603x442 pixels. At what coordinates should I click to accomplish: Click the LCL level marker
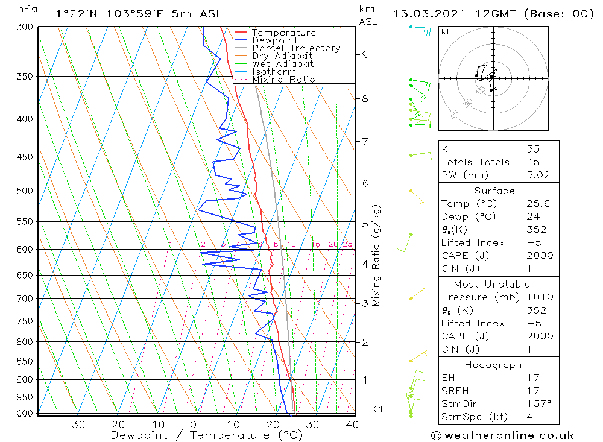376,409
